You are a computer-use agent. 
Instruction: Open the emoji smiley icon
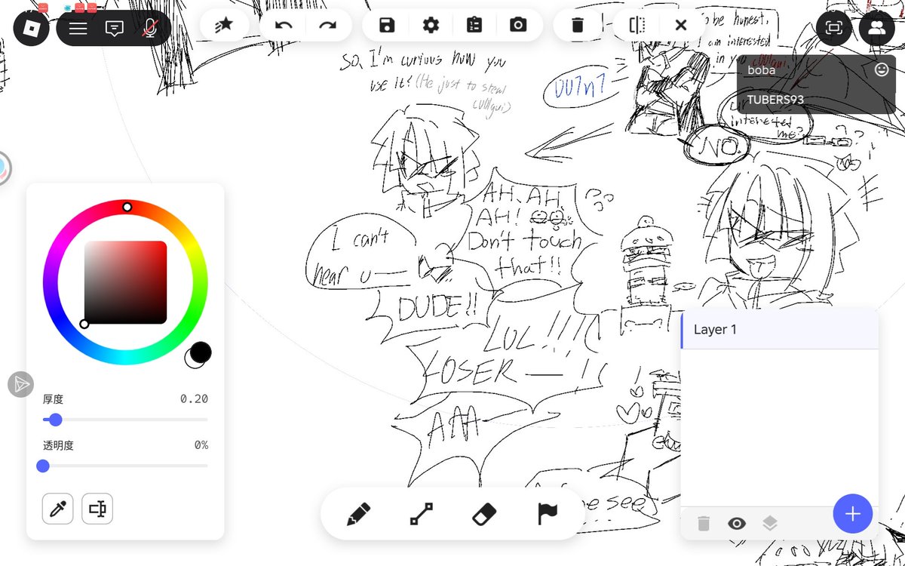click(882, 69)
